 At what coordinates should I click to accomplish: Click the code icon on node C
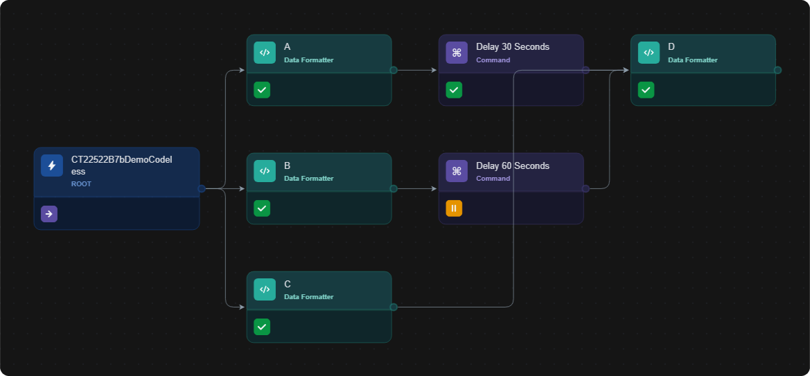tap(265, 289)
